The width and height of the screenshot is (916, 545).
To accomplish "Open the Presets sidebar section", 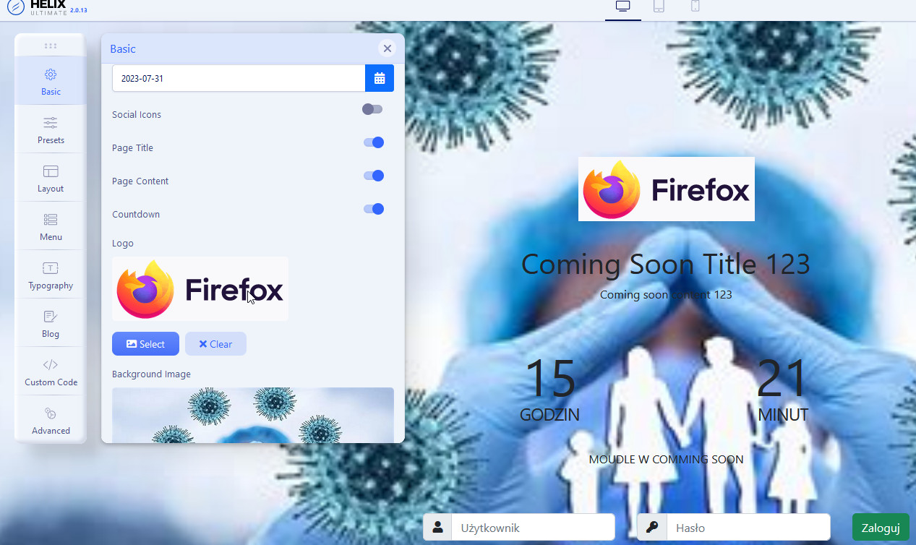I will [x=51, y=129].
